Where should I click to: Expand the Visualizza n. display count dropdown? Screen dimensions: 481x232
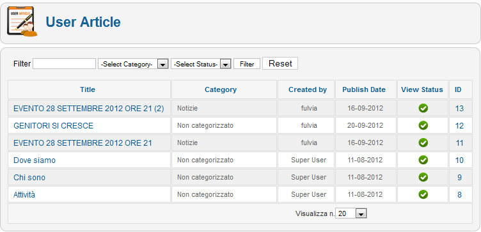[351, 213]
